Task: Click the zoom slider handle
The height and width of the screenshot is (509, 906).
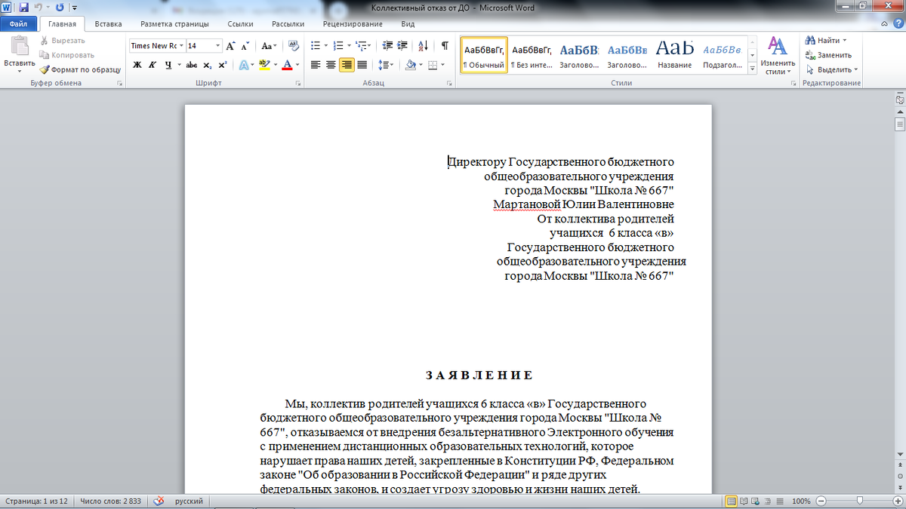Action: pos(859,501)
